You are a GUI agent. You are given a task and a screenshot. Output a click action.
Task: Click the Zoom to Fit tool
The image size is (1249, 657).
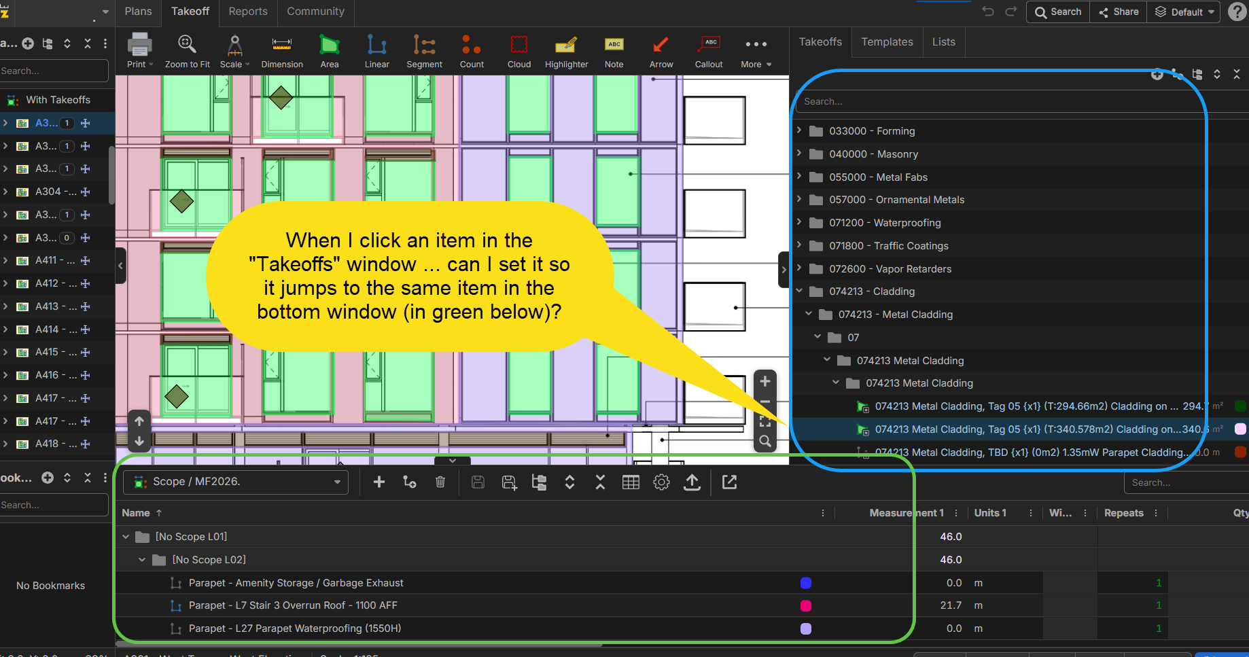pyautogui.click(x=187, y=51)
